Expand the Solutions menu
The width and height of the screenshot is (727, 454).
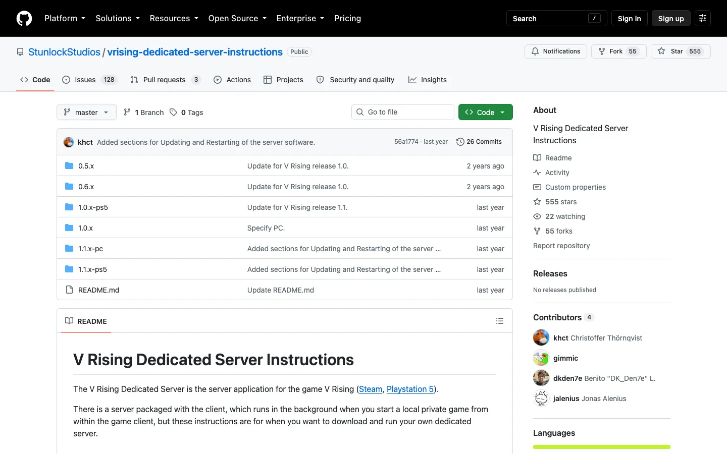(118, 18)
